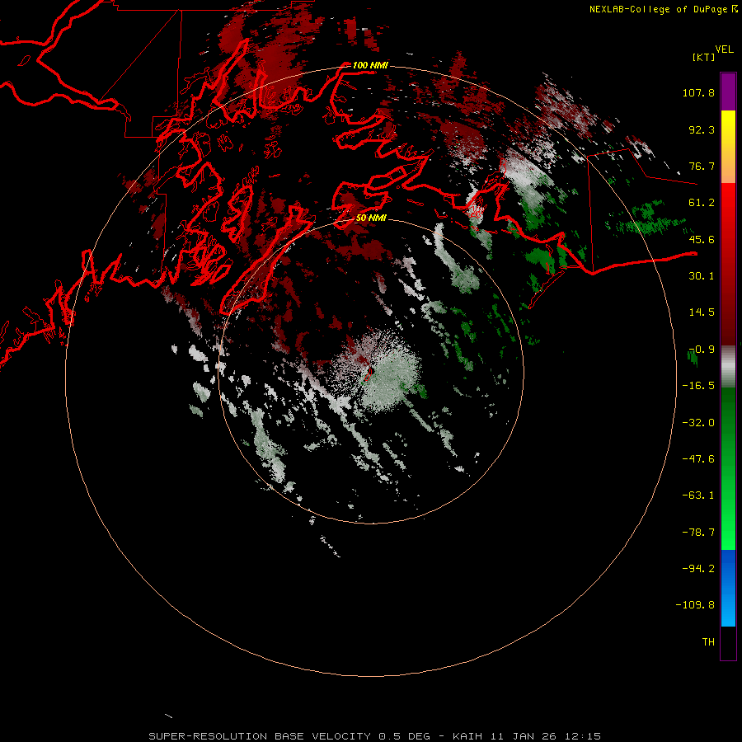Click the radar site marker at center
742x742 pixels.
click(x=369, y=373)
